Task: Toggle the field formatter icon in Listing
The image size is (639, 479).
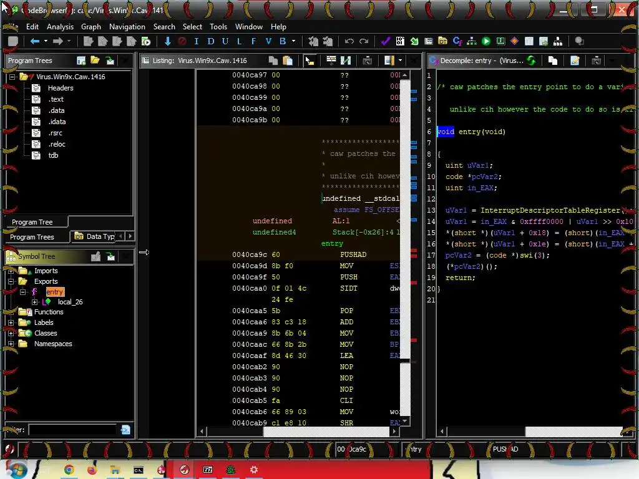Action: 331,60
